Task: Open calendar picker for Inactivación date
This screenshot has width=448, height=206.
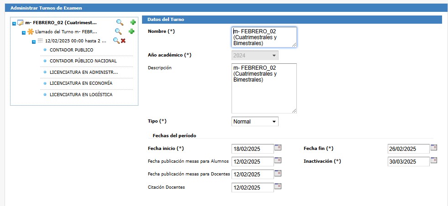Action: (433, 160)
